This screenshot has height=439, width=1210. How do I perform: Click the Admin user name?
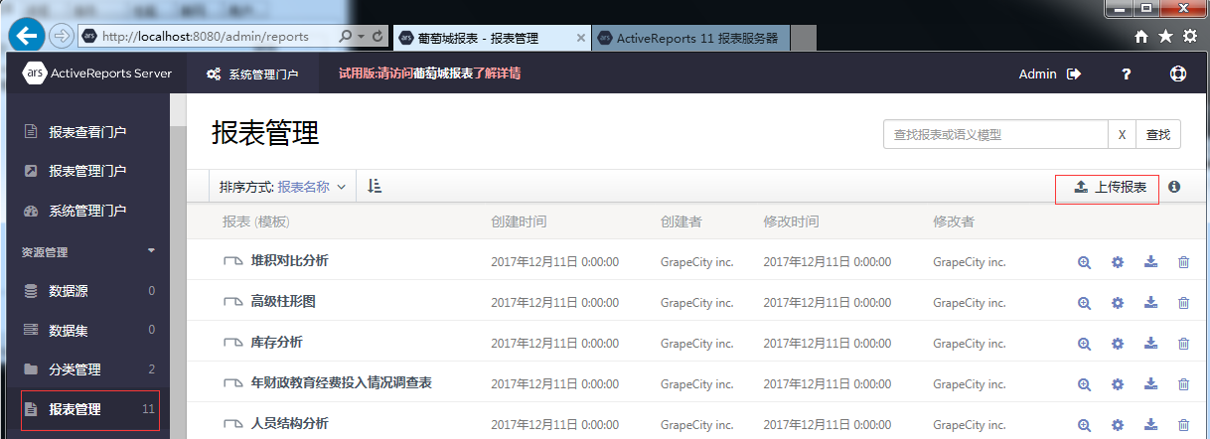pos(1037,73)
